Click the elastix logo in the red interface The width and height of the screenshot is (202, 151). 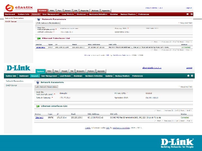[x=19, y=8]
